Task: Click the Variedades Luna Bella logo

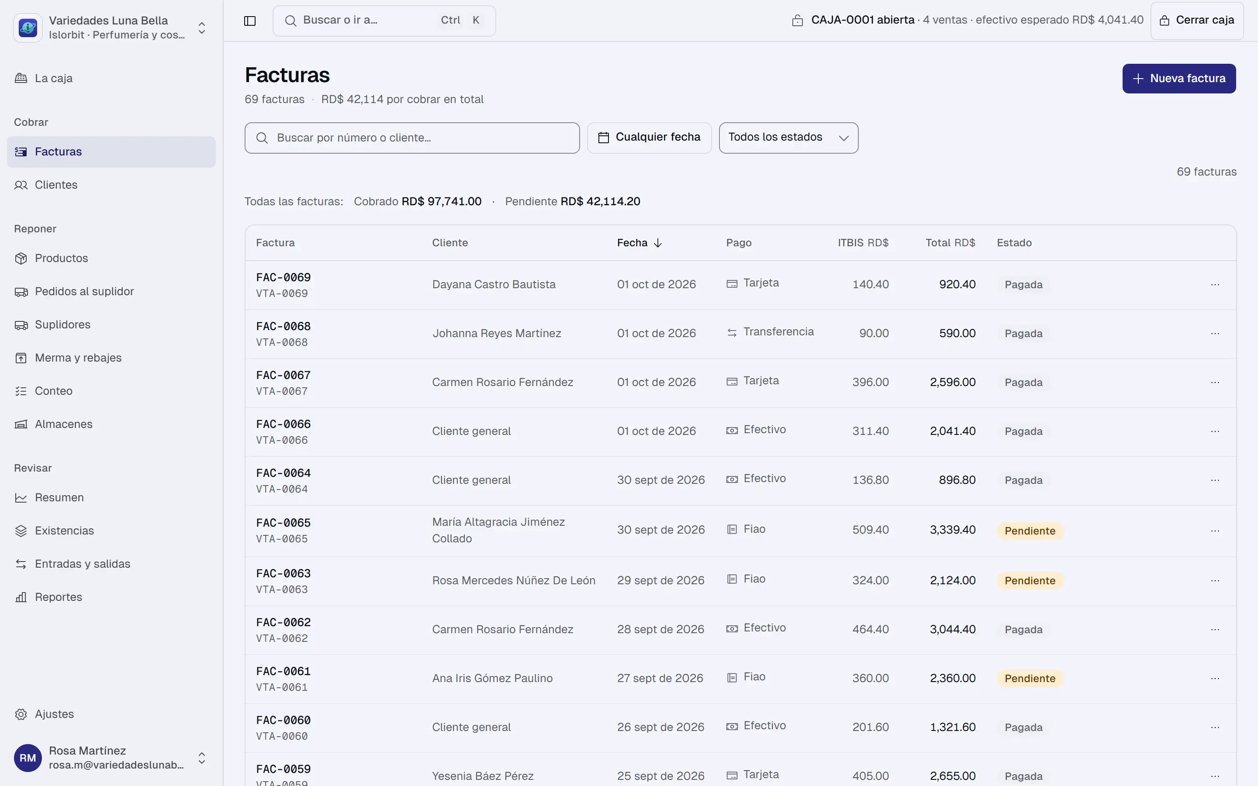Action: [x=28, y=28]
